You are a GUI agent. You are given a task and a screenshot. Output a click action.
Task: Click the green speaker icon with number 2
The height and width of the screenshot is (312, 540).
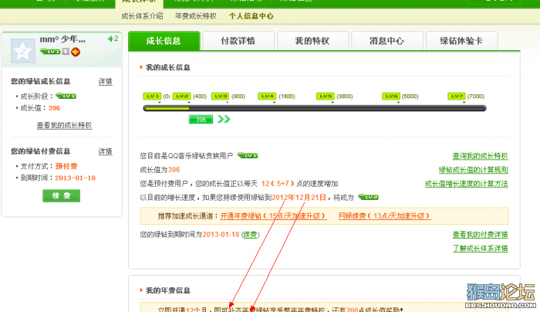113,39
